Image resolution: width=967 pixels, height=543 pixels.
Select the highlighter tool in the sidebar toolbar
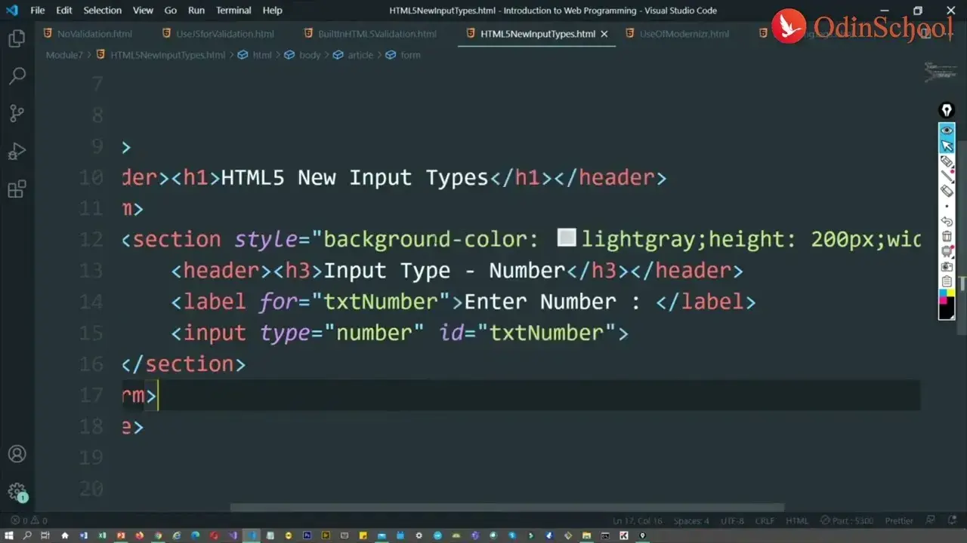click(x=947, y=162)
